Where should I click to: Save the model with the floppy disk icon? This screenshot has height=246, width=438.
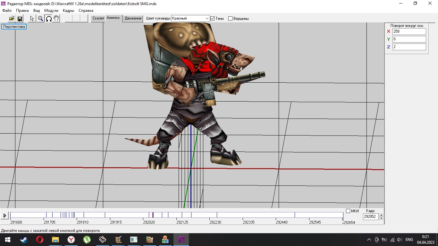[x=20, y=18]
